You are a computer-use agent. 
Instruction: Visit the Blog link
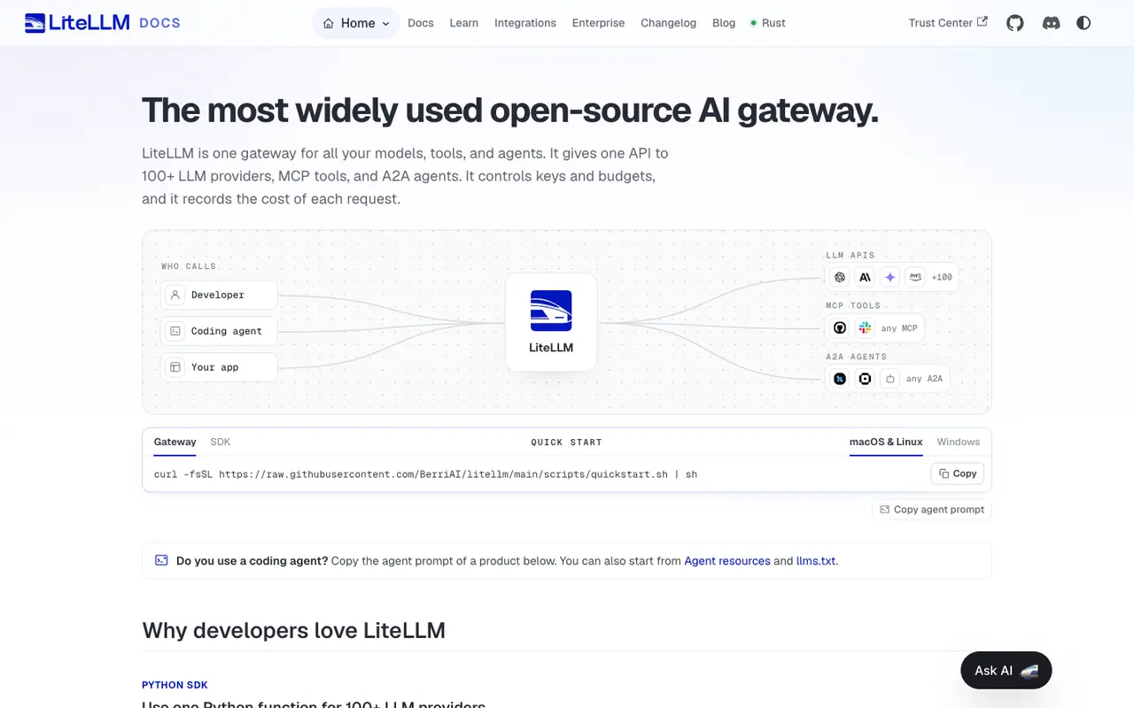point(724,23)
